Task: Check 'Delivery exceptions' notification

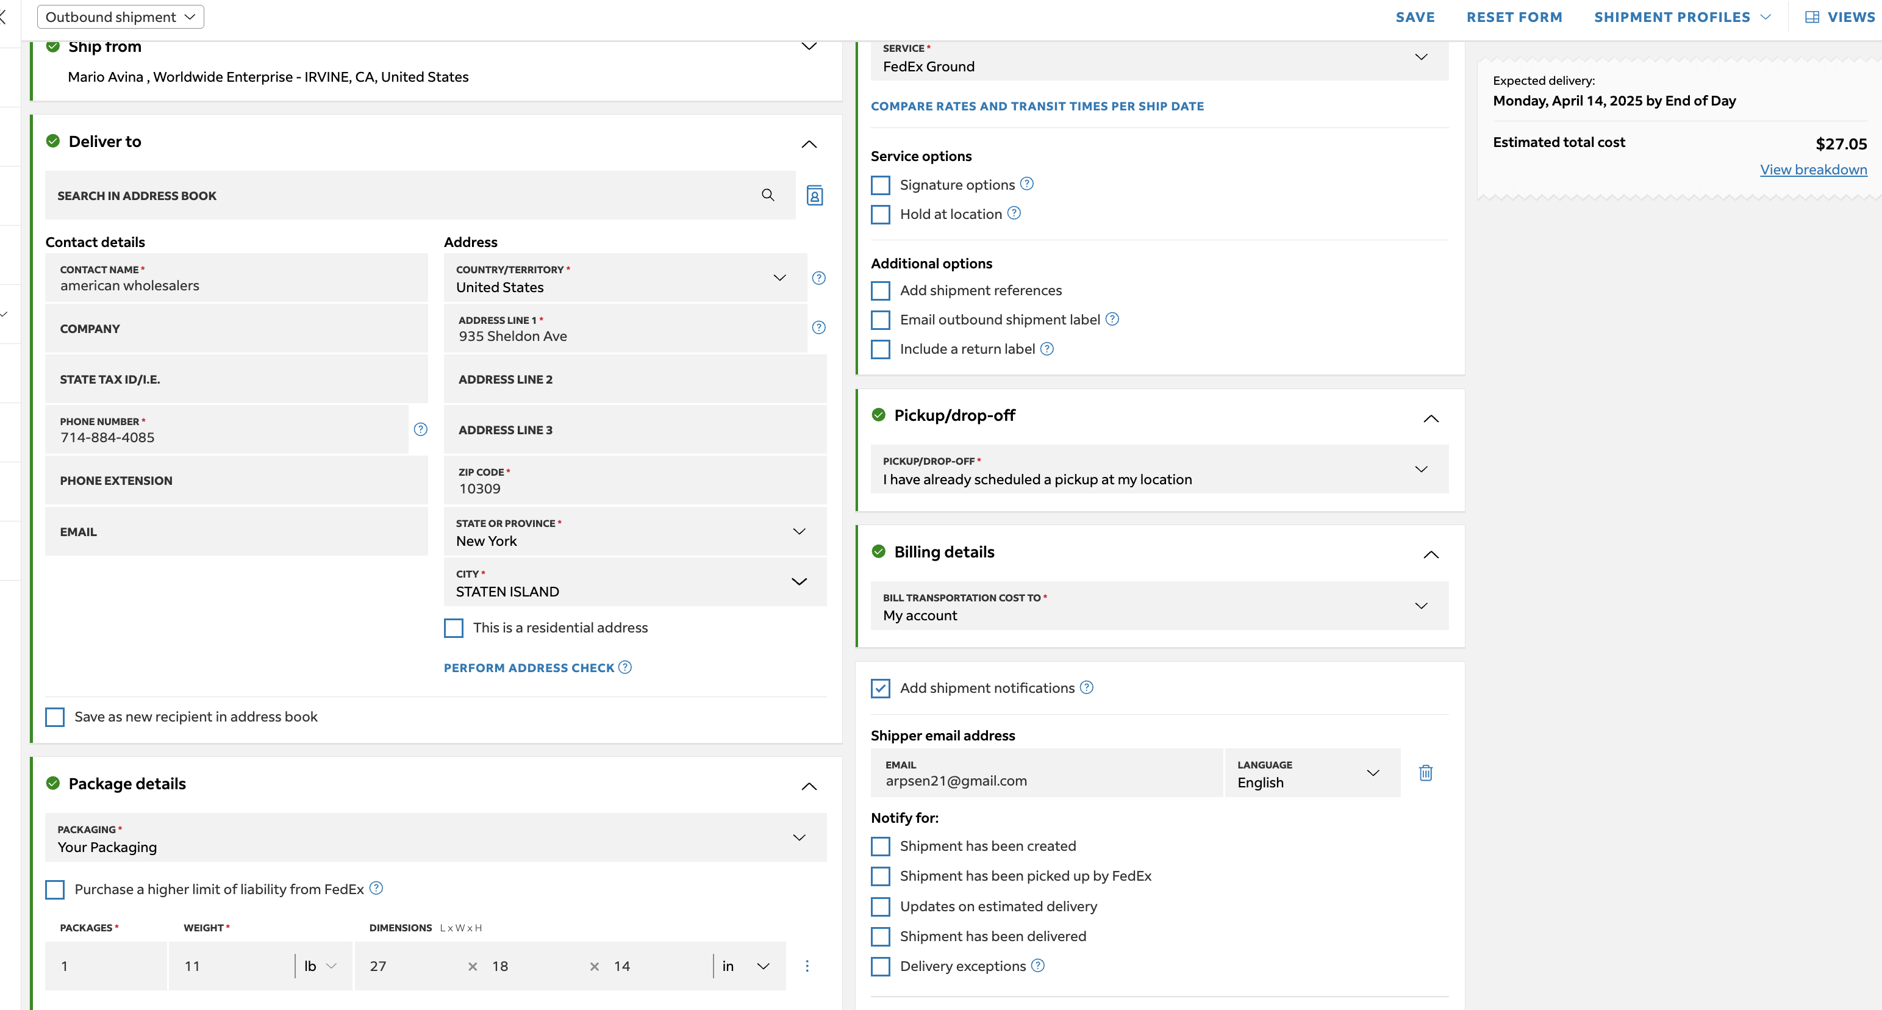Action: pos(881,967)
